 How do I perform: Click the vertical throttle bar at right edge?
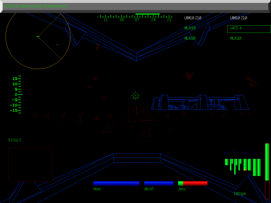(x=267, y=170)
